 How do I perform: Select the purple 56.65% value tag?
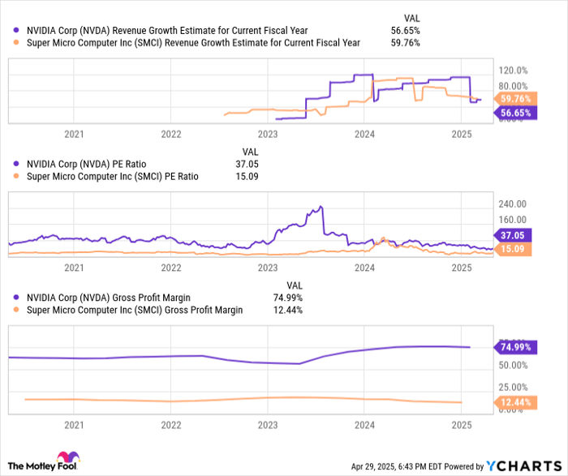pyautogui.click(x=515, y=113)
